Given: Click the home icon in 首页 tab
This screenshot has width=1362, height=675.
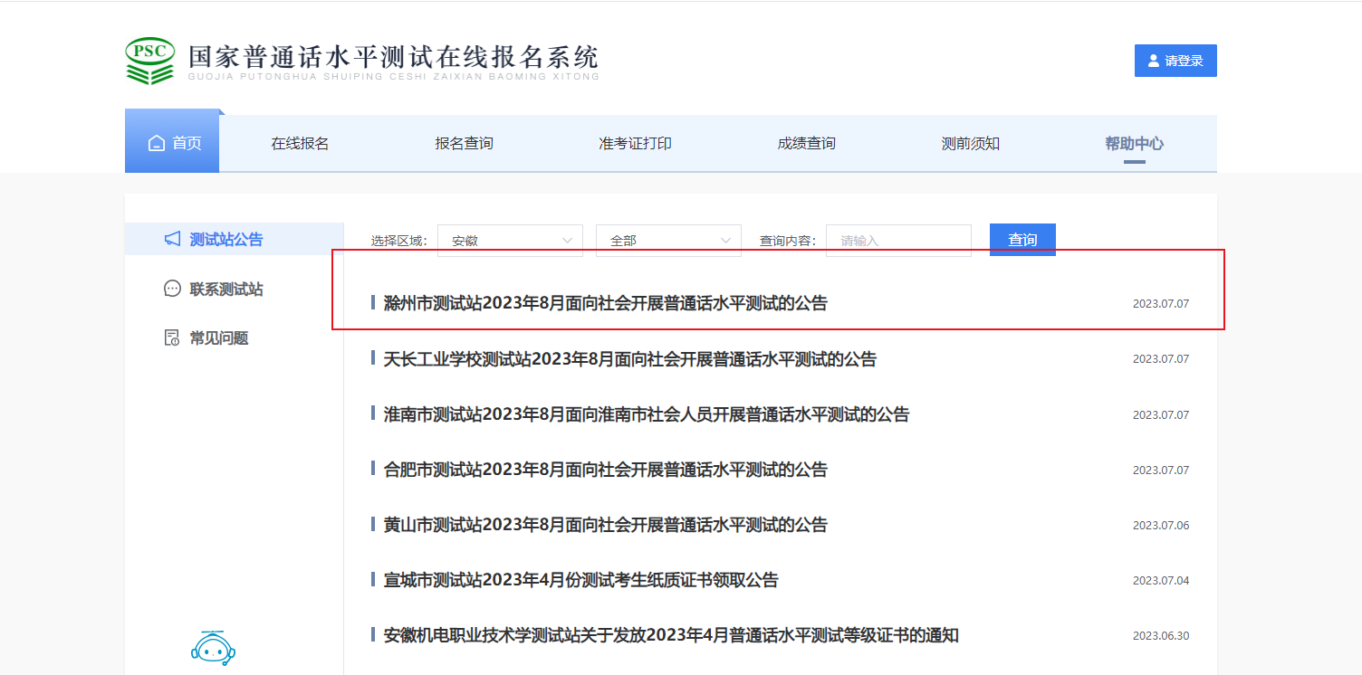Looking at the screenshot, I should pos(157,144).
